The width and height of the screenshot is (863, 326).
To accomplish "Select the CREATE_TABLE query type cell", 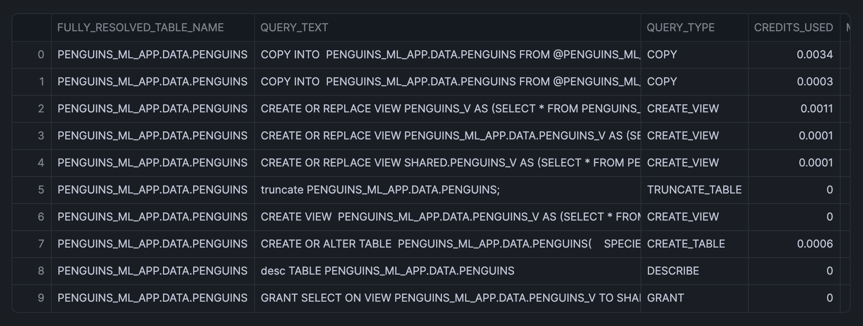I will (x=686, y=244).
